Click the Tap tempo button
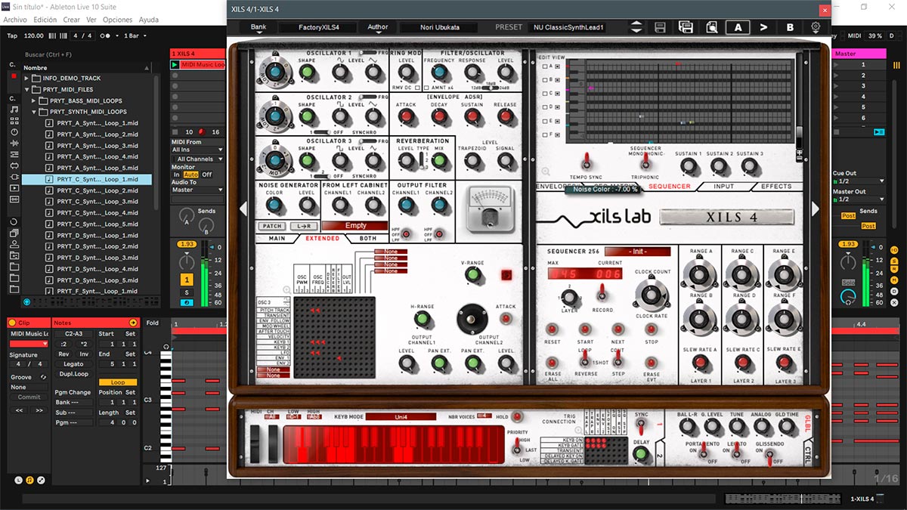Viewport: 907px width, 510px height. tap(12, 36)
